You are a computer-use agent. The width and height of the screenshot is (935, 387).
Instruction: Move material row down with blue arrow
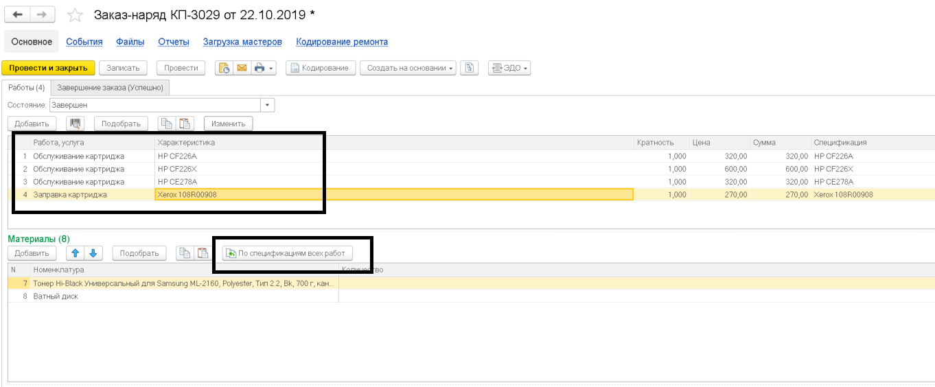click(x=93, y=253)
